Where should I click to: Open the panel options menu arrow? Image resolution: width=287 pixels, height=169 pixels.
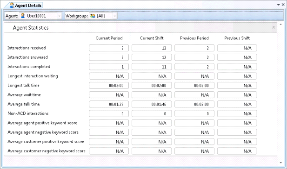pyautogui.click(x=279, y=5)
